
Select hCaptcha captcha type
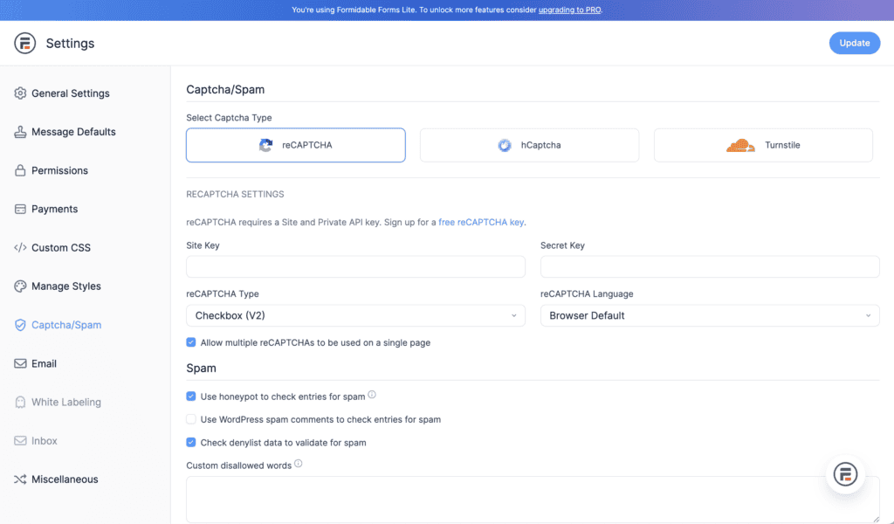[x=530, y=145]
